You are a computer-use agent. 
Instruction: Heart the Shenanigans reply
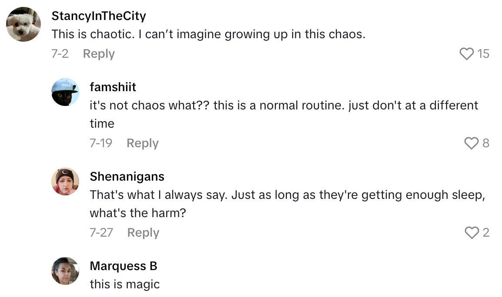472,233
